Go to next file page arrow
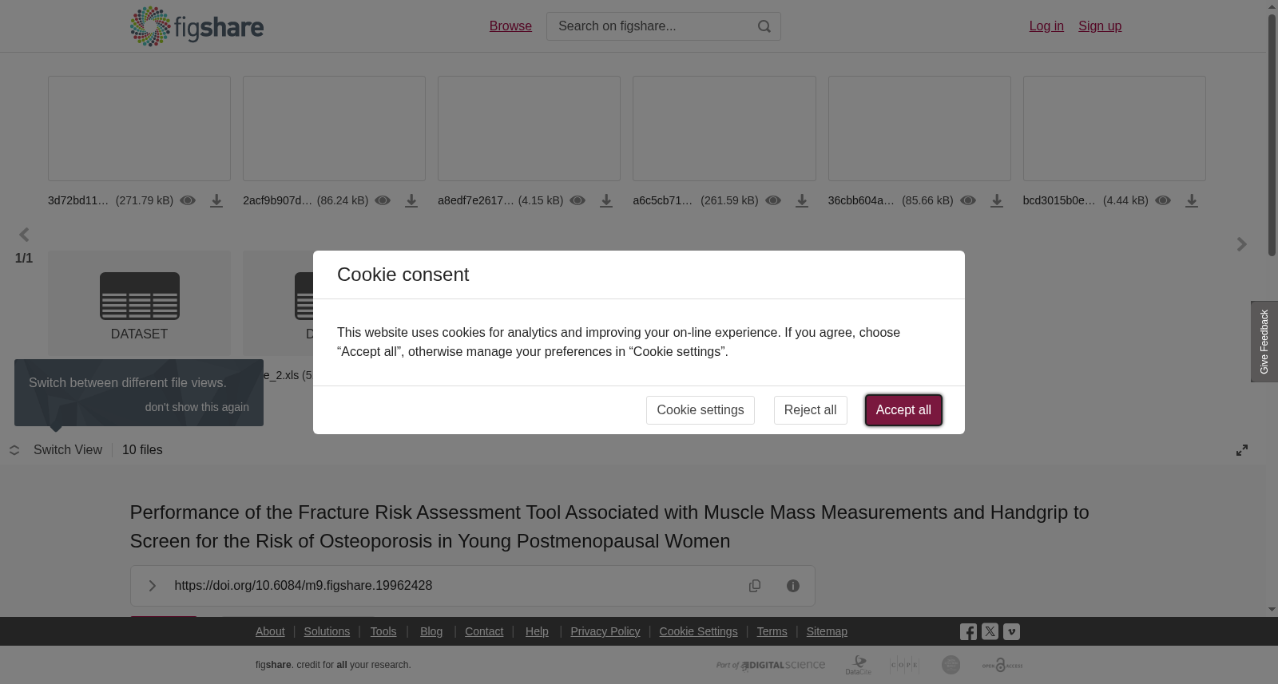 coord(1241,244)
